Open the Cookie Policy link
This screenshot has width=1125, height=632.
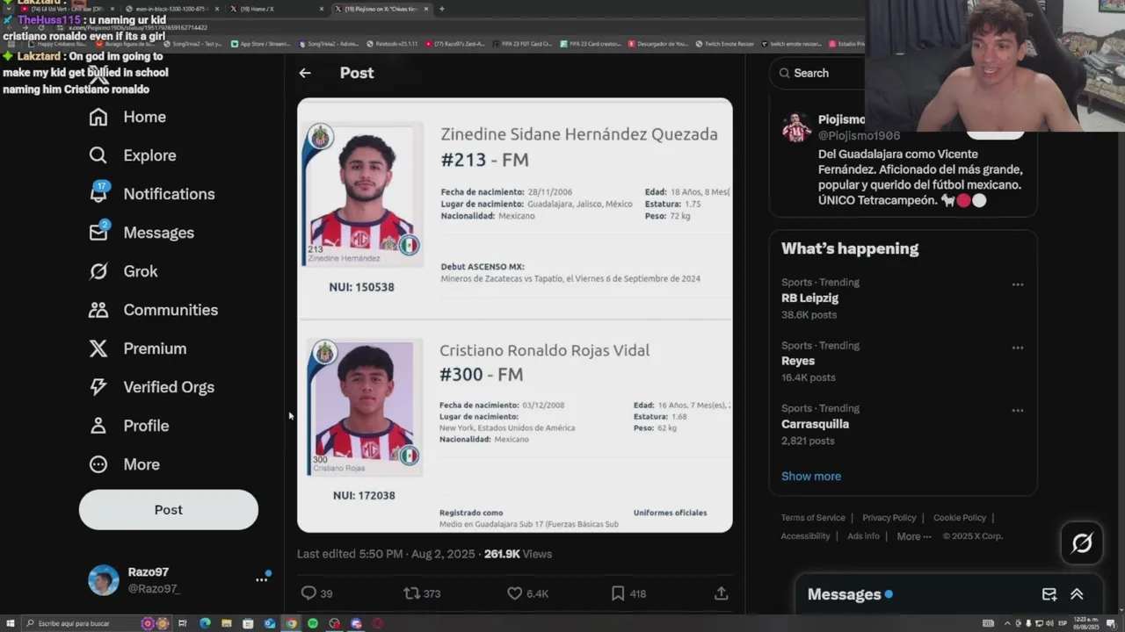click(x=960, y=518)
